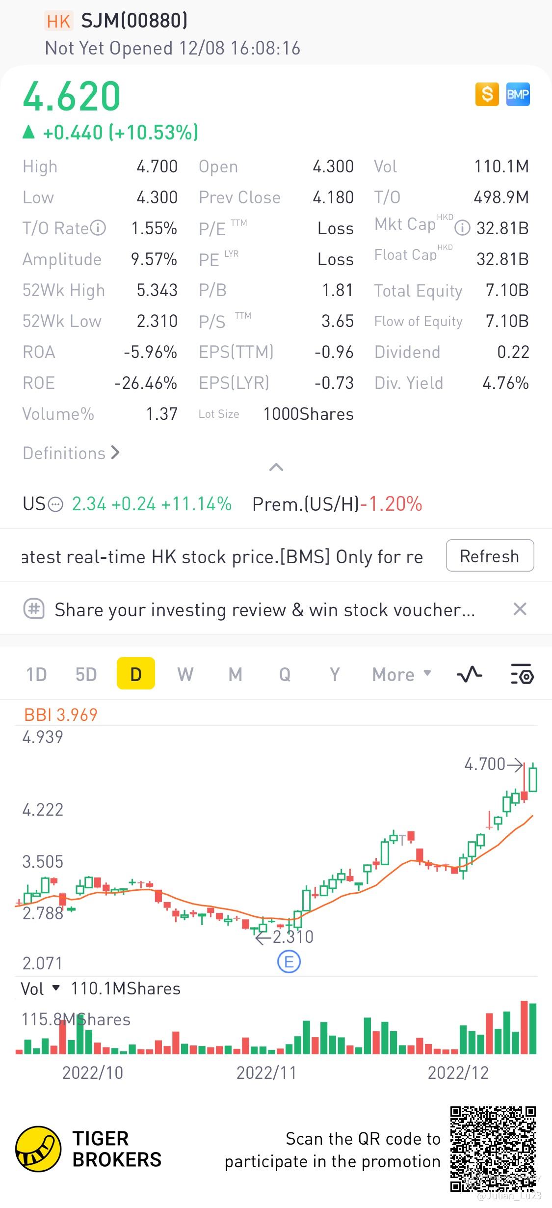Collapse the stock details panel

276,467
